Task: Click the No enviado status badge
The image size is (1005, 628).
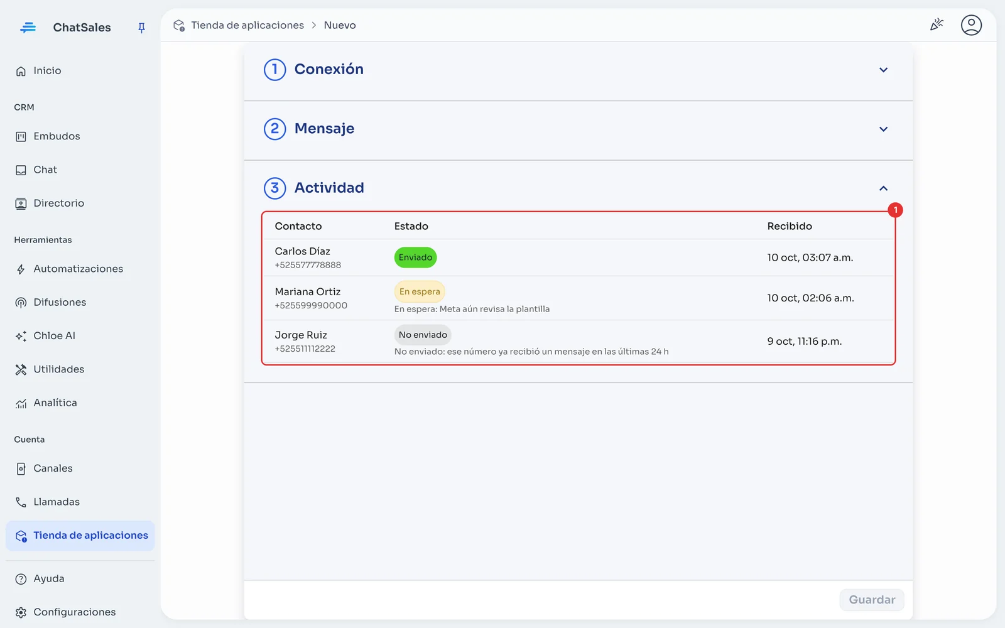Action: (423, 335)
